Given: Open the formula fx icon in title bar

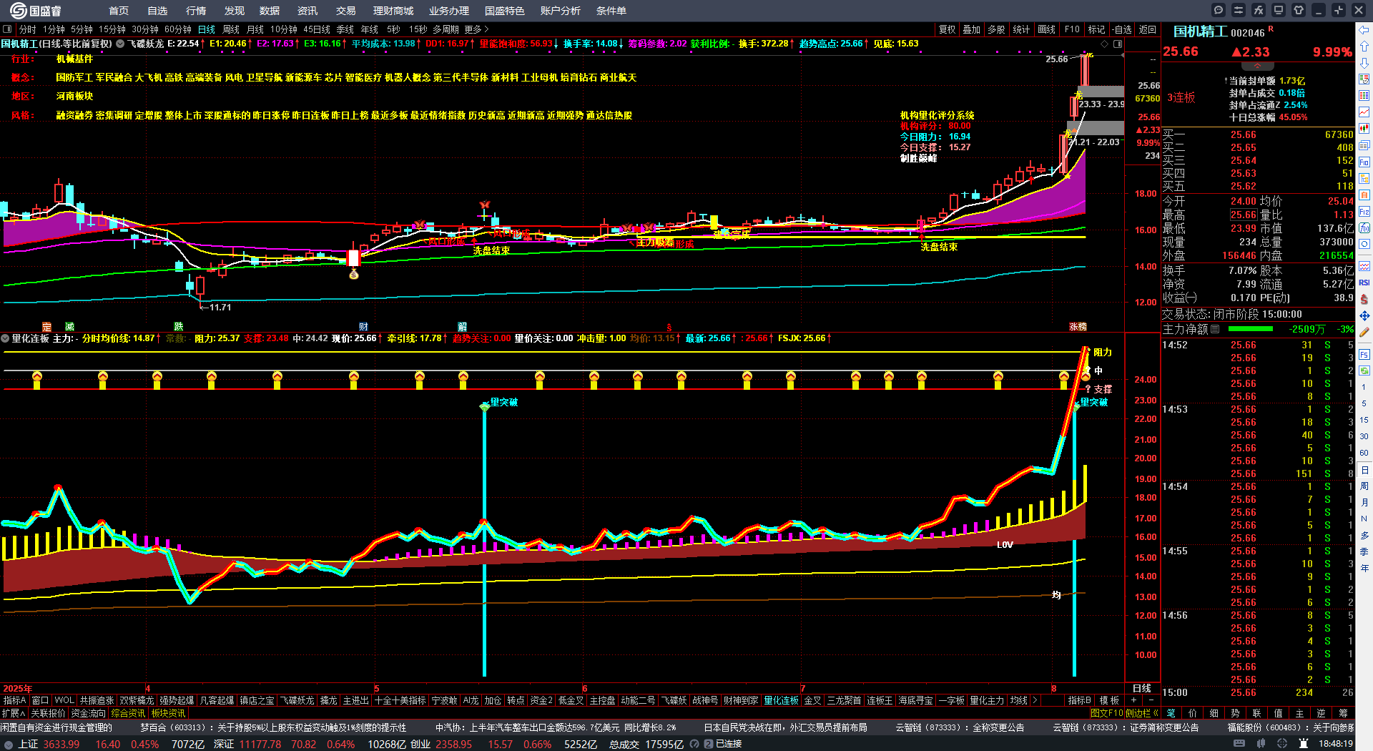Looking at the screenshot, I should [x=1259, y=10].
